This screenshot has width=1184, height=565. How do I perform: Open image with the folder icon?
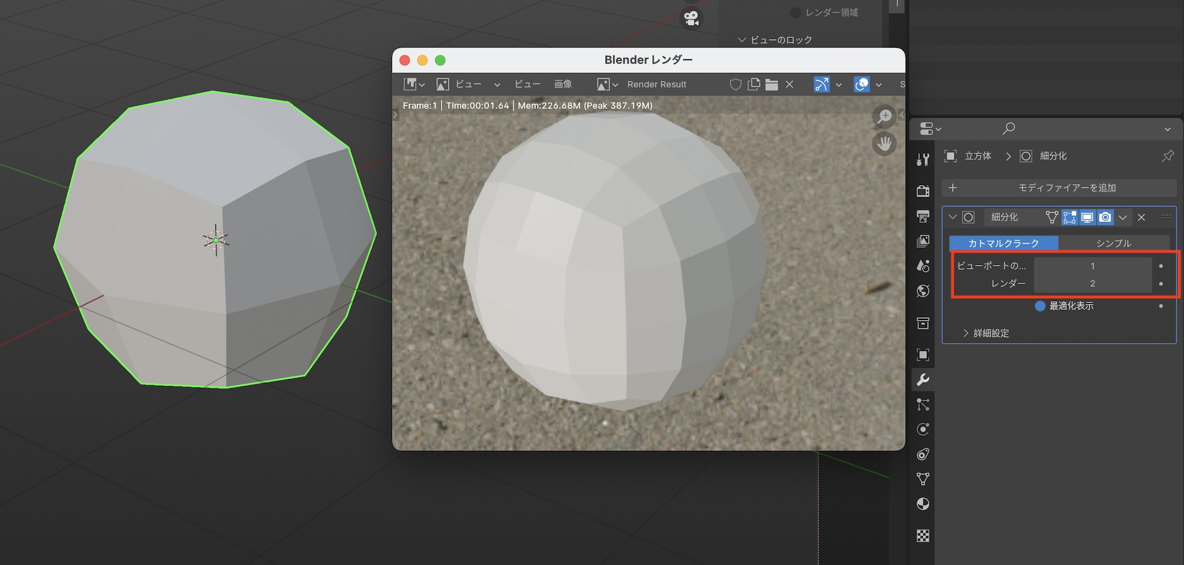tap(771, 85)
